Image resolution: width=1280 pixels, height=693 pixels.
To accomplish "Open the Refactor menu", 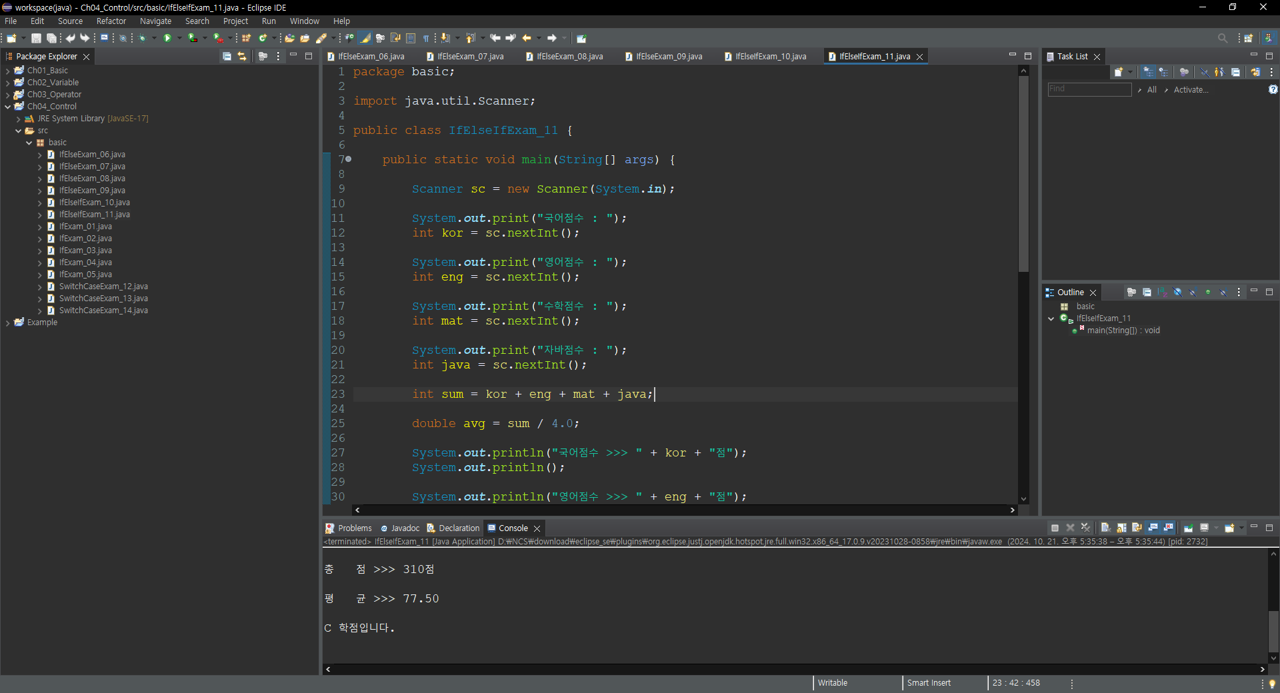I will click(111, 21).
